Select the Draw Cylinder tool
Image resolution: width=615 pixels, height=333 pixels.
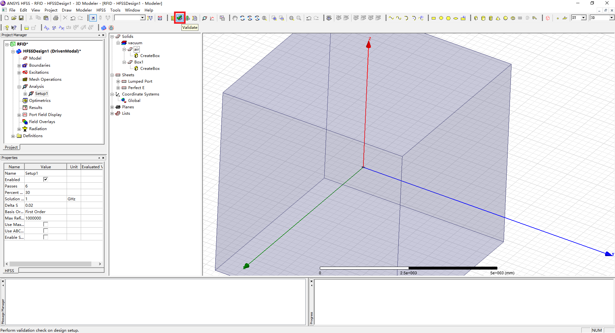[x=483, y=18]
